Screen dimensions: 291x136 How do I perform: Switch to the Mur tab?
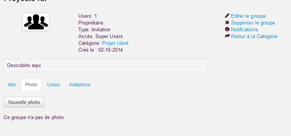12,85
